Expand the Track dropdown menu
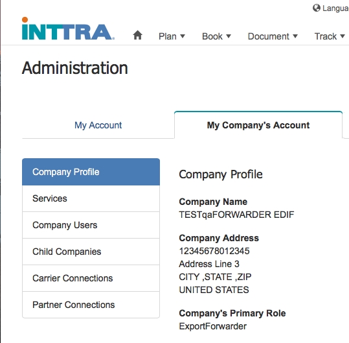Viewport: 349px width, 343px height. [330, 36]
